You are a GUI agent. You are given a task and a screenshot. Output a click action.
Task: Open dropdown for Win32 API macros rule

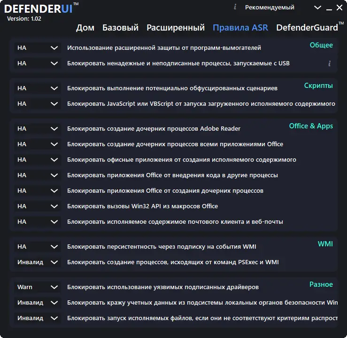coord(38,206)
